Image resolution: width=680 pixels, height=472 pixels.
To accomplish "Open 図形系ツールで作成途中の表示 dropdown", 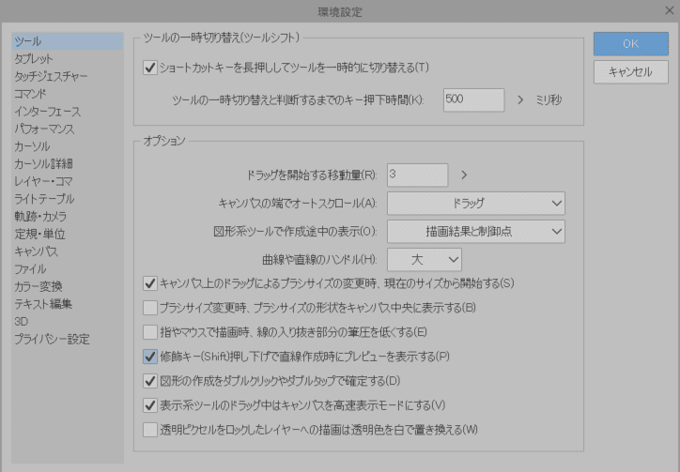I will pos(476,232).
